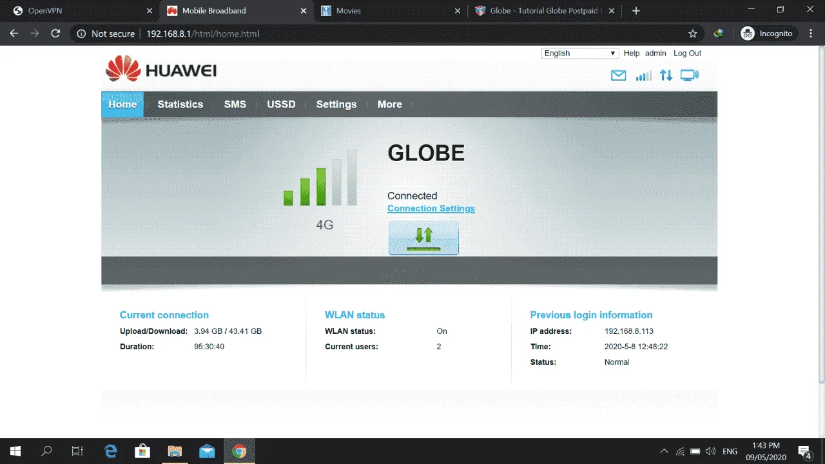Open a new browser tab with plus button
This screenshot has height=464, width=825.
click(636, 11)
